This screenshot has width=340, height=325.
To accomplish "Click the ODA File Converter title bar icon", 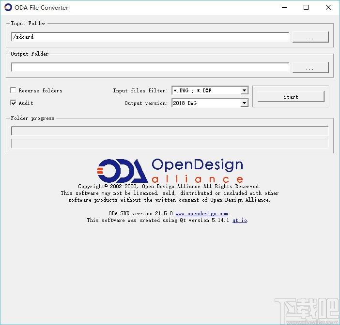I will coord(8,7).
